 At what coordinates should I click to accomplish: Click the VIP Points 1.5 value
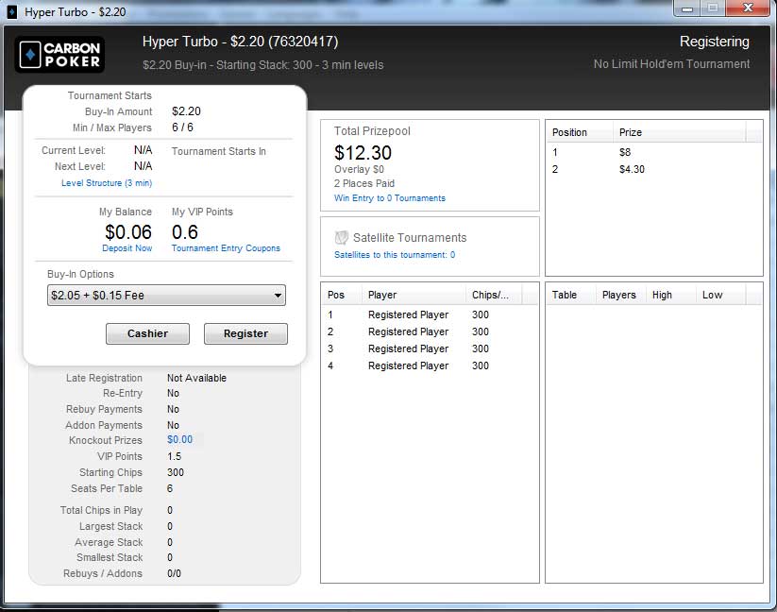(x=174, y=456)
